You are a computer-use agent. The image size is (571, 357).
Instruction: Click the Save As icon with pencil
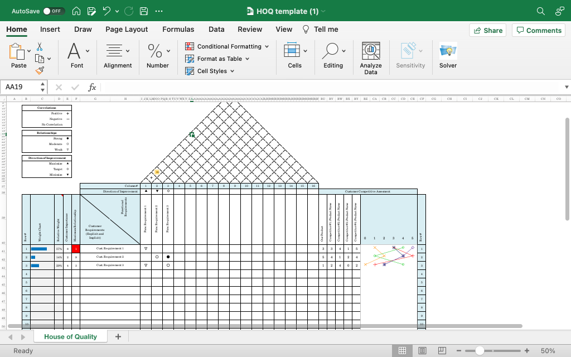tap(92, 11)
